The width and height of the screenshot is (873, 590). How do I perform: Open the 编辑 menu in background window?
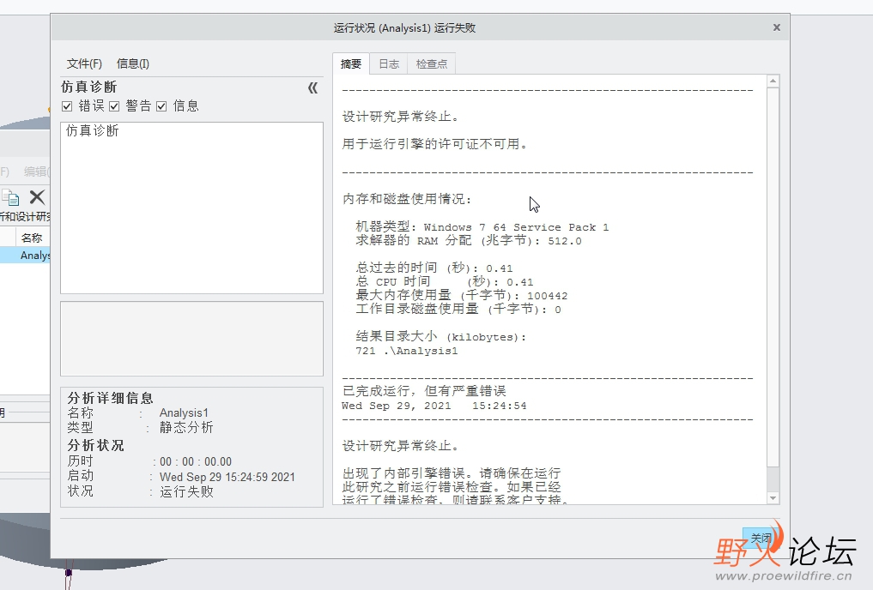pos(37,172)
